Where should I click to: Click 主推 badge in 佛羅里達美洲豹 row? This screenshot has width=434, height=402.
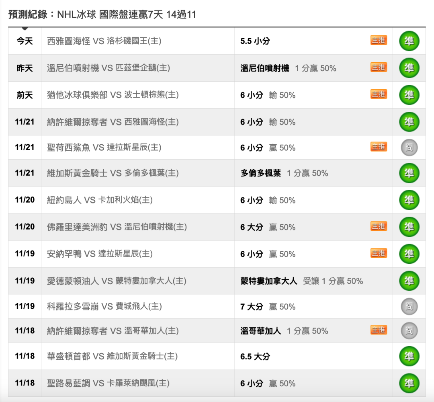[379, 226]
